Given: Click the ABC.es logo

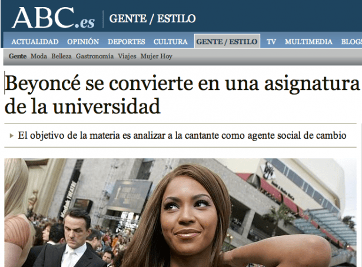Looking at the screenshot, I should click(54, 18).
